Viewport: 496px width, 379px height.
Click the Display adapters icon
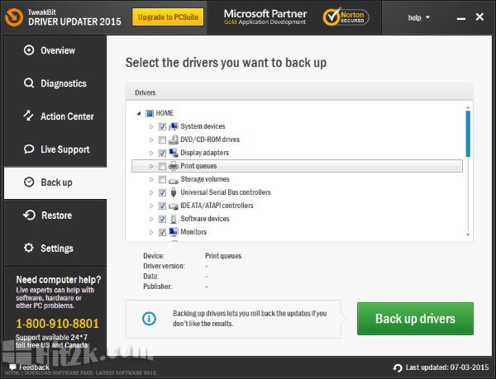point(174,153)
